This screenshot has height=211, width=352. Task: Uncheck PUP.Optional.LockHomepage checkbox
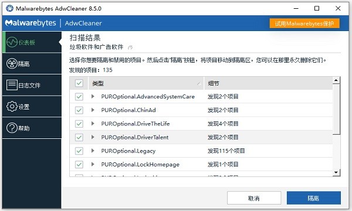click(79, 164)
